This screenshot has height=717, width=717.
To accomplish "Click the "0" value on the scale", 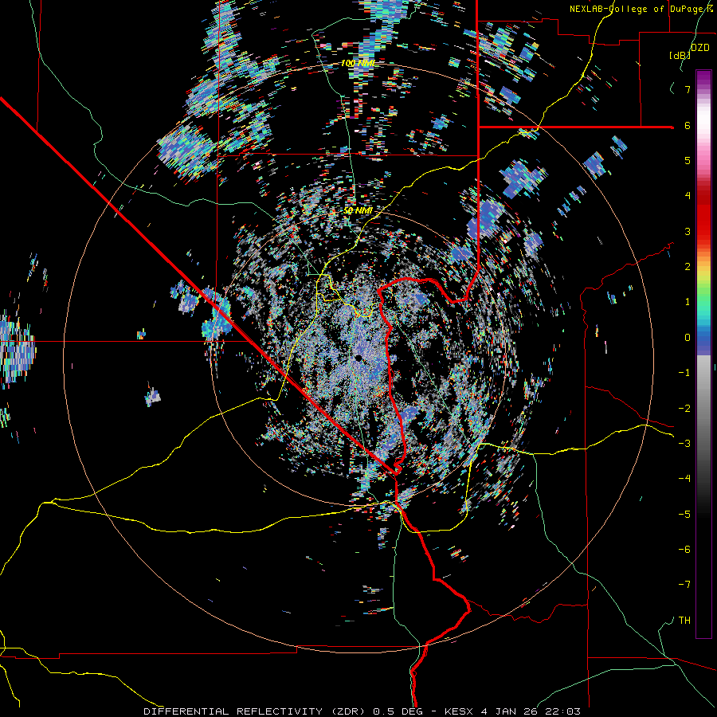I will [x=688, y=338].
